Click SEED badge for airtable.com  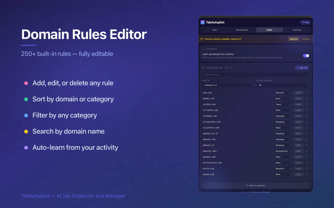(299, 110)
